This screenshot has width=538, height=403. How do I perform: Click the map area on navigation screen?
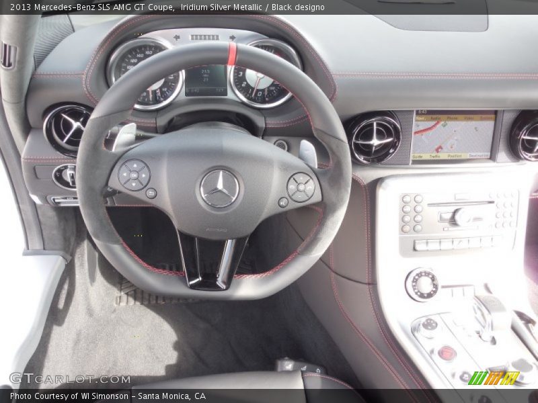point(453,137)
